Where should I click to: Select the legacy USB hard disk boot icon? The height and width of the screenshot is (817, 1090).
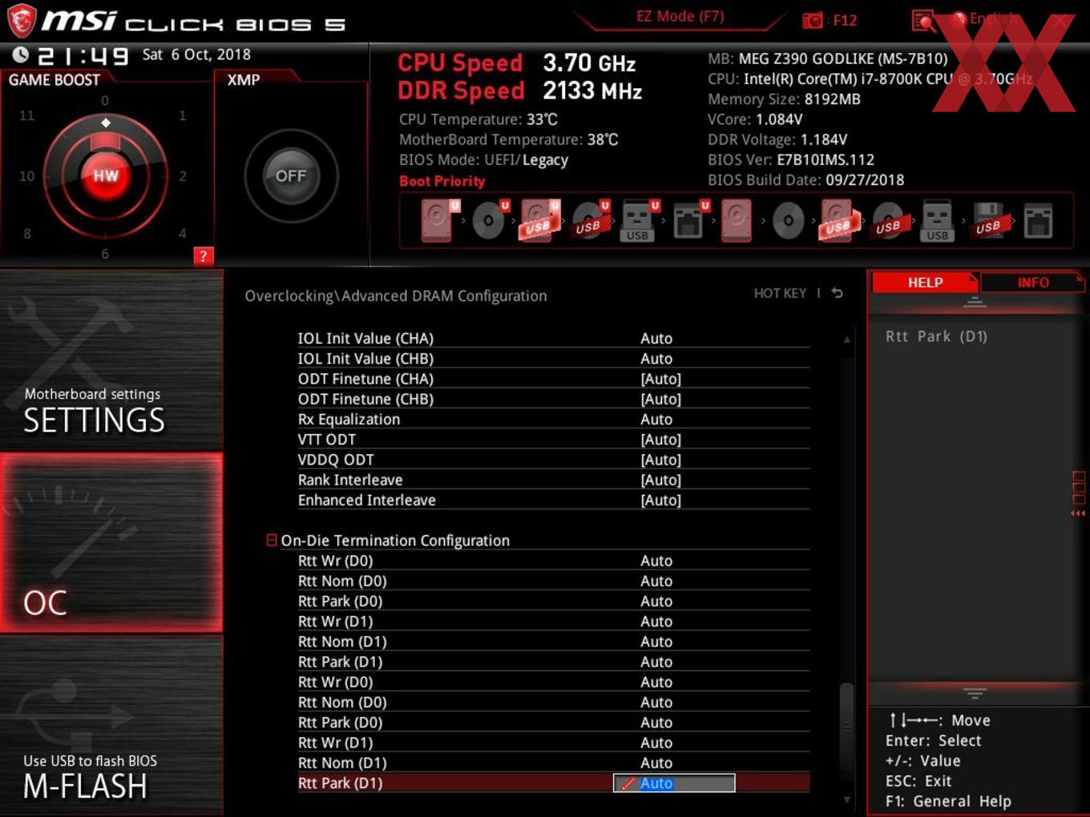pos(838,220)
